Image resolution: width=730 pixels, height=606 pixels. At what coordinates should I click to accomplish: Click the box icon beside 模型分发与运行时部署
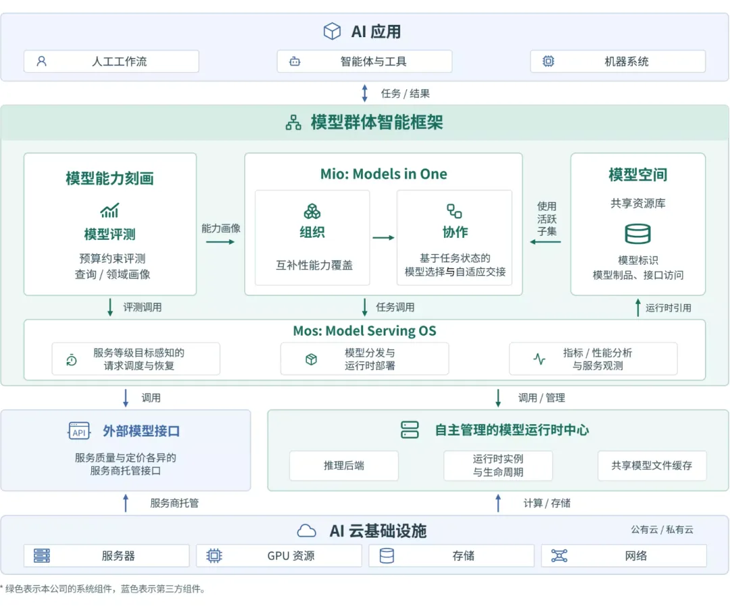pos(311,359)
